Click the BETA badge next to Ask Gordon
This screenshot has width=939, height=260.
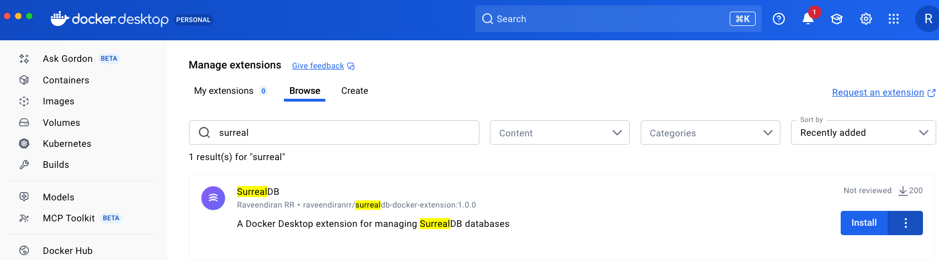tap(109, 59)
